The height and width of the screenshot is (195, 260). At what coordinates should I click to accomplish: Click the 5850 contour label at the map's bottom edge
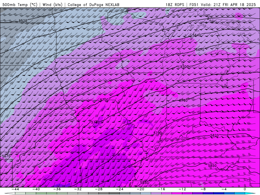(144, 183)
